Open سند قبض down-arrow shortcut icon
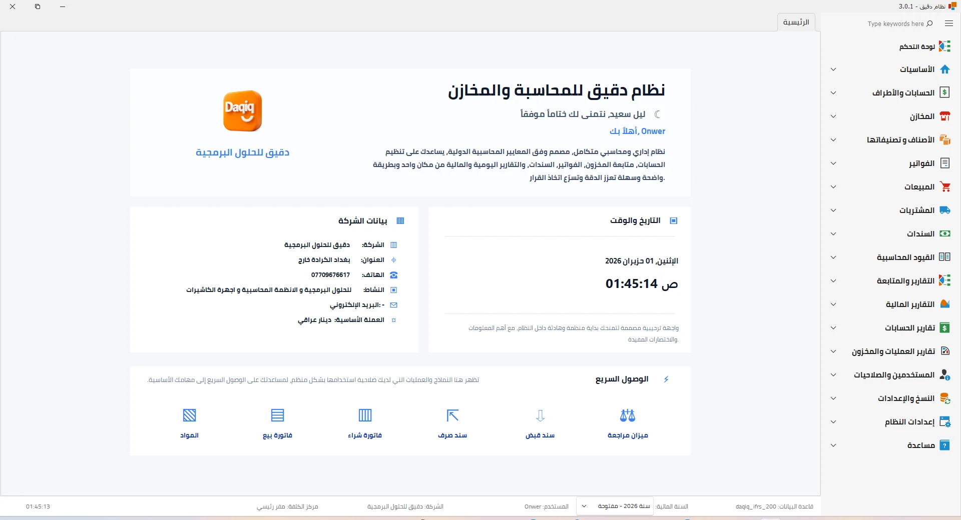Image resolution: width=961 pixels, height=520 pixels. 540,415
